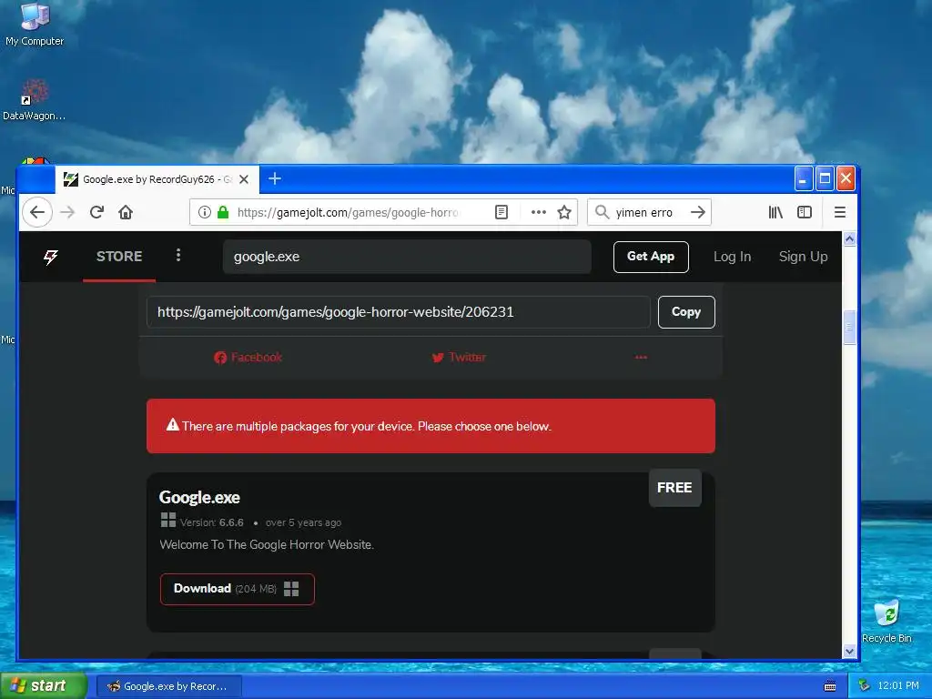Click the Get App button

651,257
